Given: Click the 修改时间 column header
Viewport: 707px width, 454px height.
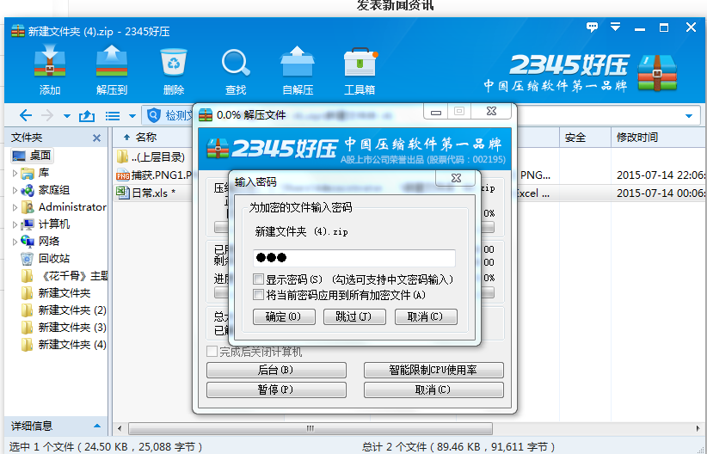Looking at the screenshot, I should click(658, 138).
